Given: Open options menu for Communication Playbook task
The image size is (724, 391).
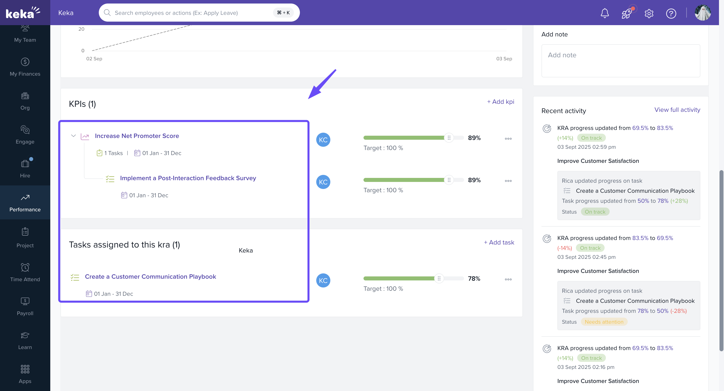Looking at the screenshot, I should 508,279.
